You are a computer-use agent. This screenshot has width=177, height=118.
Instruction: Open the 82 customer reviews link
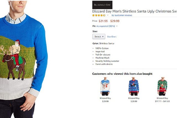click(x=122, y=15)
